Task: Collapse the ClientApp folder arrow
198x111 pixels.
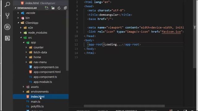Action: 18,23
